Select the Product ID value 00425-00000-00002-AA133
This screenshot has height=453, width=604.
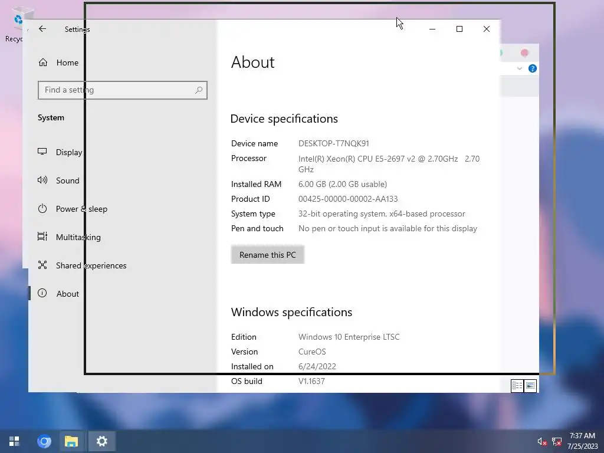pyautogui.click(x=348, y=199)
